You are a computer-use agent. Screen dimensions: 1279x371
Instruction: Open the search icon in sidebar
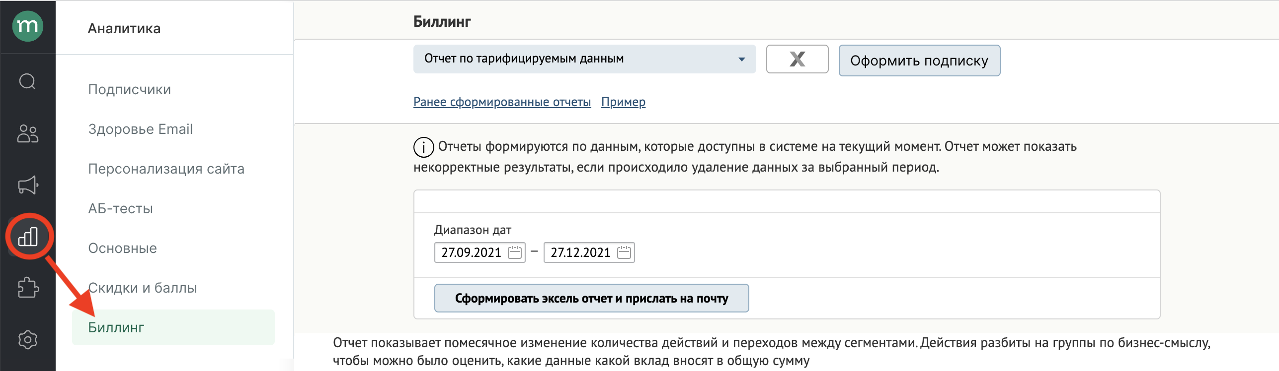click(x=28, y=81)
